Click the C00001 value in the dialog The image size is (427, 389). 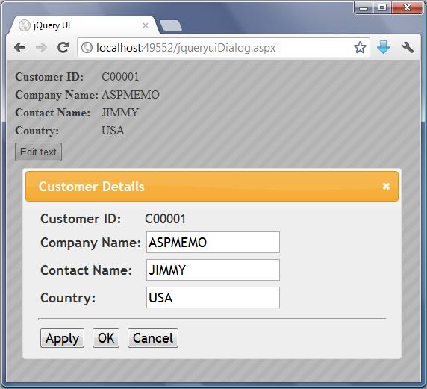point(165,219)
